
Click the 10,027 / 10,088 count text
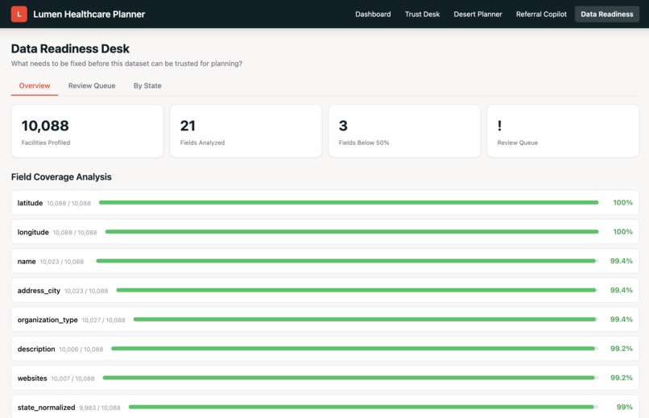pos(104,320)
